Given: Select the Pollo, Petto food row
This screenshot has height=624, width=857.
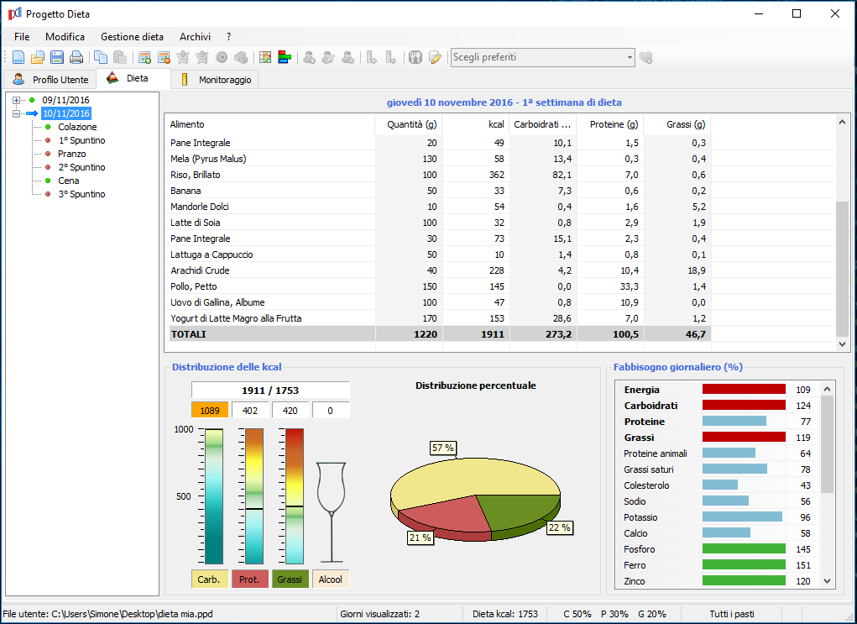Looking at the screenshot, I should 195,286.
